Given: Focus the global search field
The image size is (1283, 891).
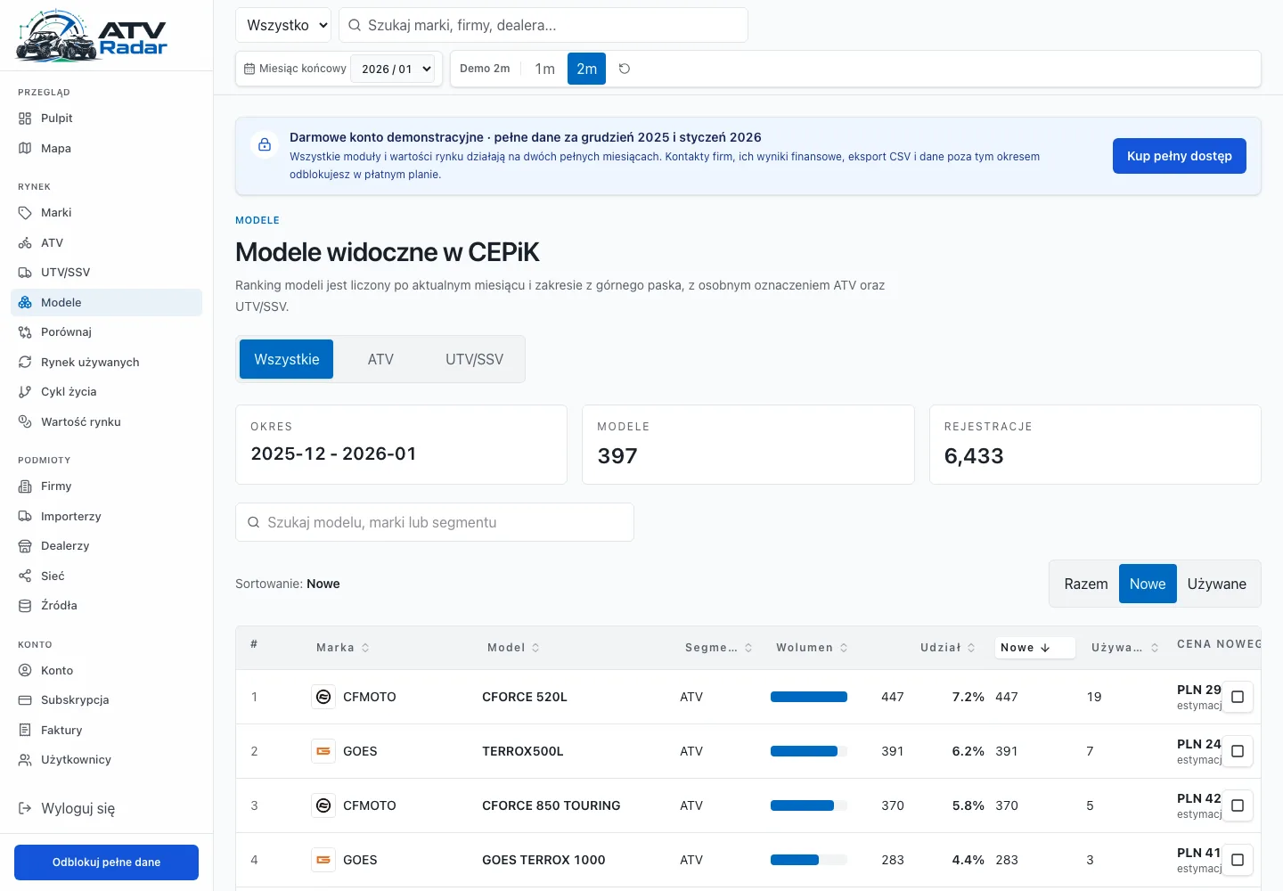Looking at the screenshot, I should click(543, 25).
